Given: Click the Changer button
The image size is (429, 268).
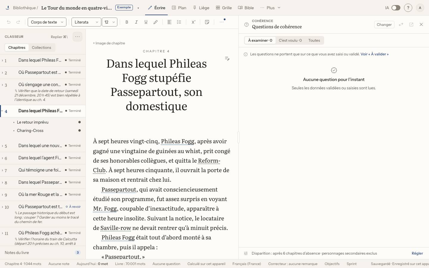Looking at the screenshot, I should tap(384, 24).
